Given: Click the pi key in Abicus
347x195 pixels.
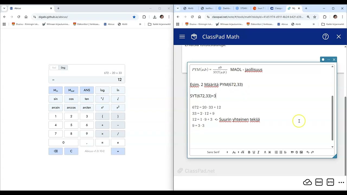Looking at the screenshot, I should click(102, 142).
